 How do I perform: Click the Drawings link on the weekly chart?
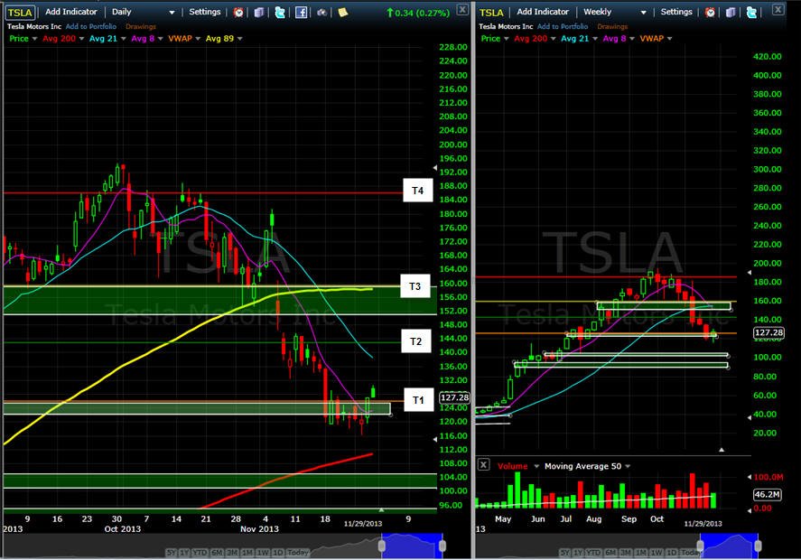612,26
